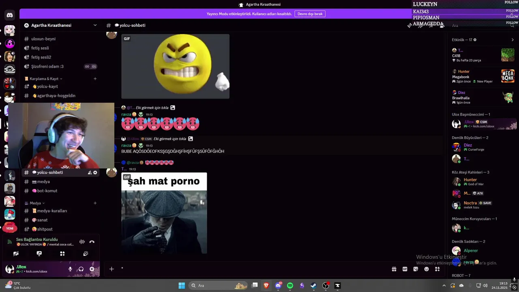Open .Ulox member in Ulox Başmüneccimi
This screenshot has width=519, height=292.
(x=483, y=124)
